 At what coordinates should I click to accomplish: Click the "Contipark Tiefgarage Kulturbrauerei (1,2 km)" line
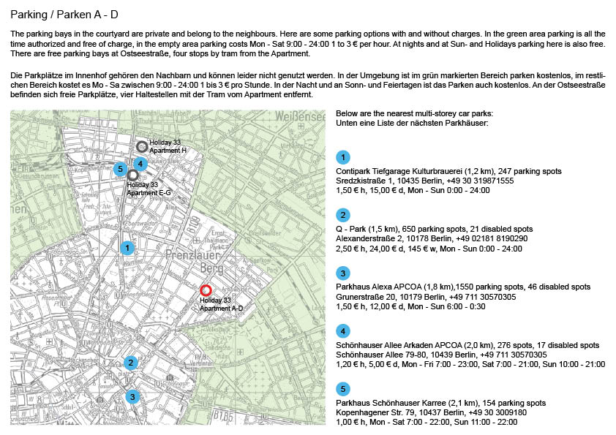(448, 171)
